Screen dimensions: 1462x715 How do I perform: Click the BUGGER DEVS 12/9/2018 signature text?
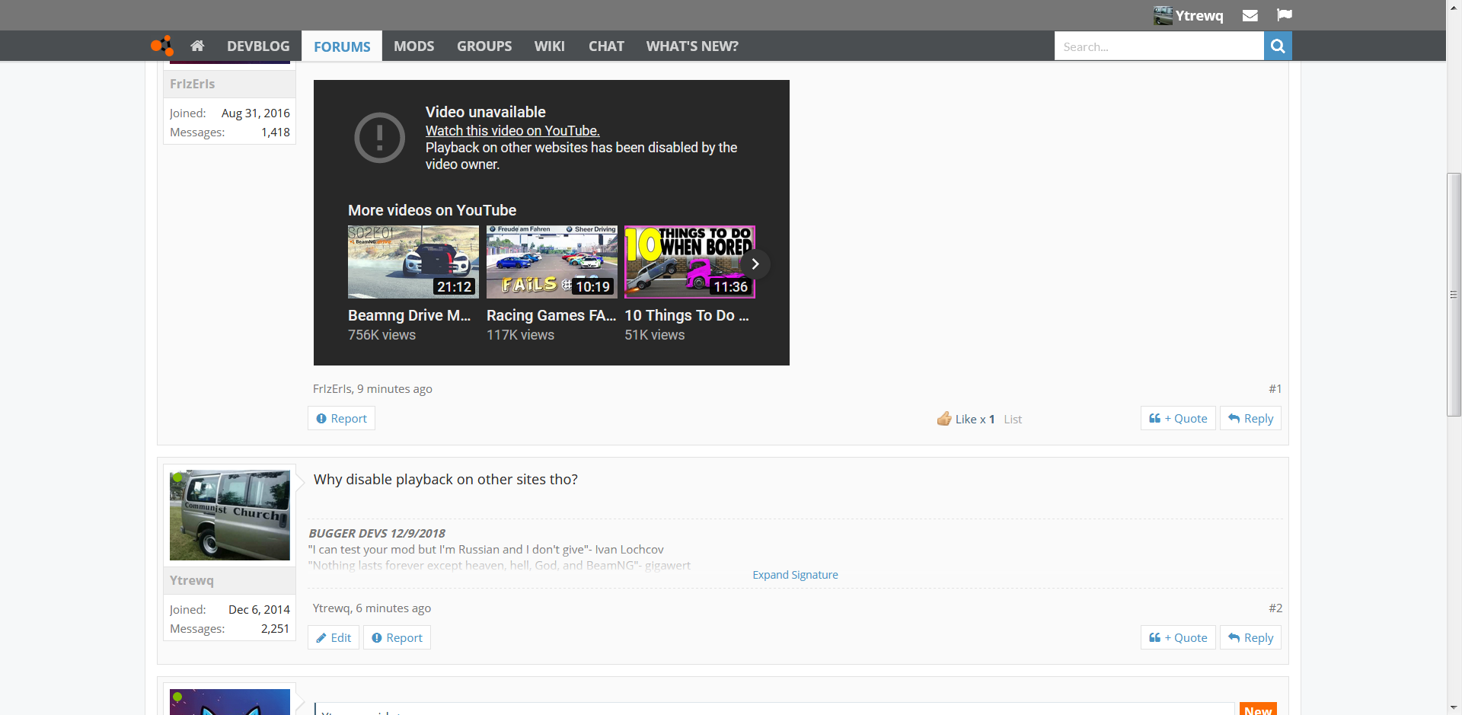(x=377, y=533)
